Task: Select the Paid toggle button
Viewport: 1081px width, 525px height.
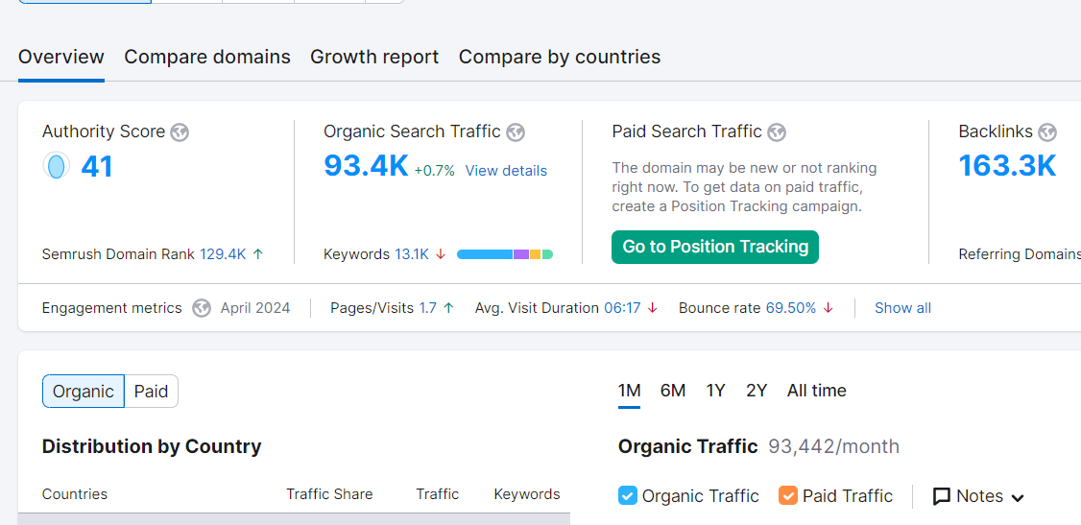Action: click(x=151, y=392)
